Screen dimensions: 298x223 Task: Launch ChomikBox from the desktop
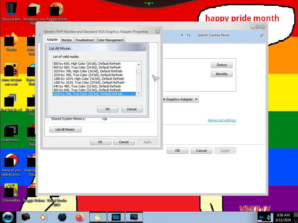point(11,193)
